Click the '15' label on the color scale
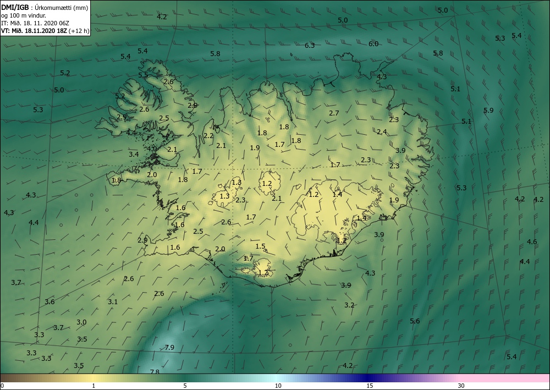The image size is (550, 390). (x=370, y=386)
